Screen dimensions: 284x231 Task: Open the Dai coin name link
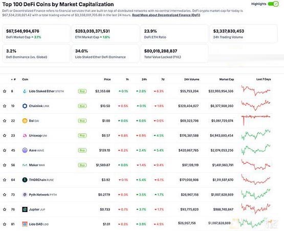(x=34, y=121)
